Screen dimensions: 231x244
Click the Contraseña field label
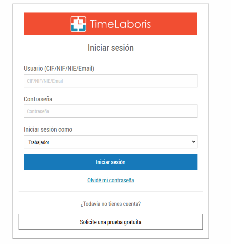(38, 99)
